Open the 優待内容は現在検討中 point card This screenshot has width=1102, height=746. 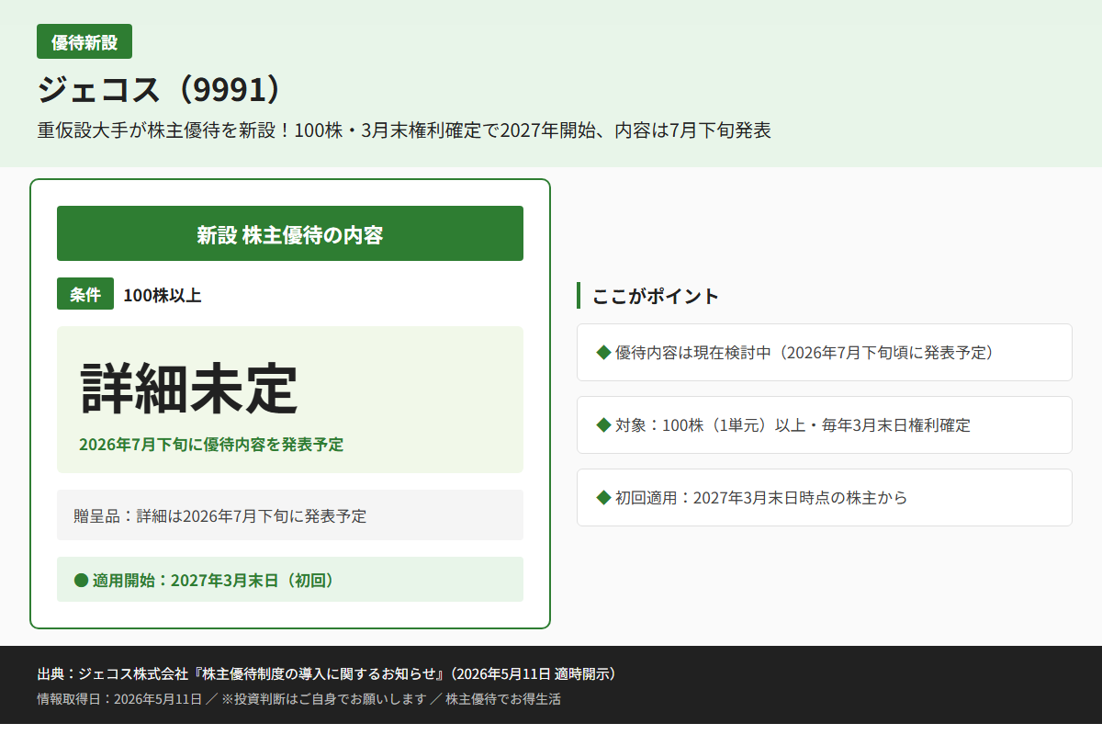coord(825,352)
